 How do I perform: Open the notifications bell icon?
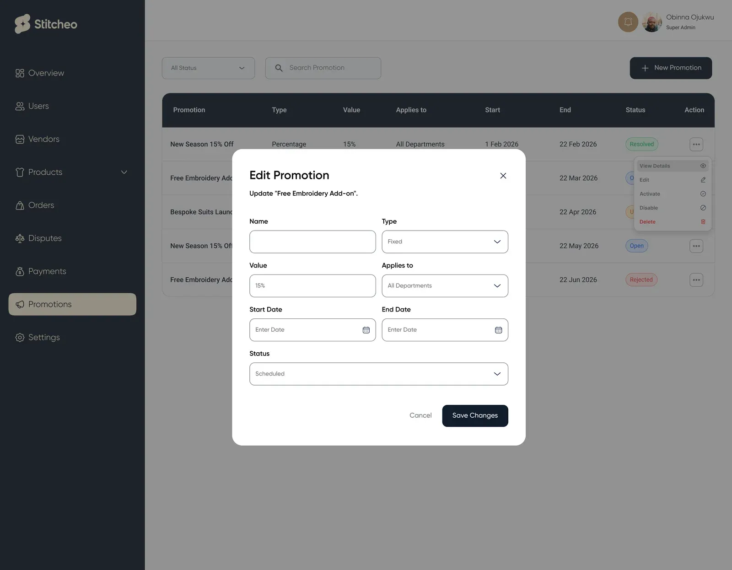pyautogui.click(x=628, y=22)
